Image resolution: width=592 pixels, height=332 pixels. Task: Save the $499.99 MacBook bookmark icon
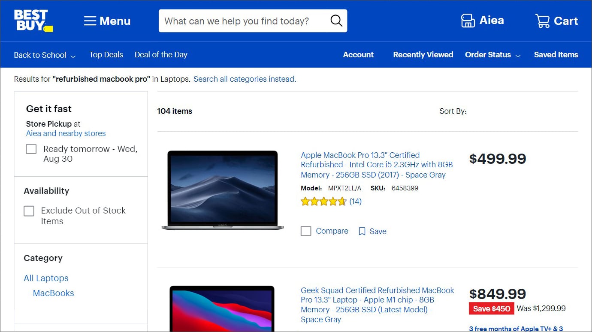[362, 231]
